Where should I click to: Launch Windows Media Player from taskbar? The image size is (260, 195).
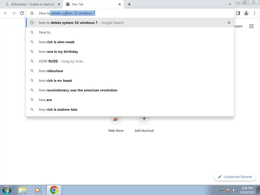click(x=38, y=190)
